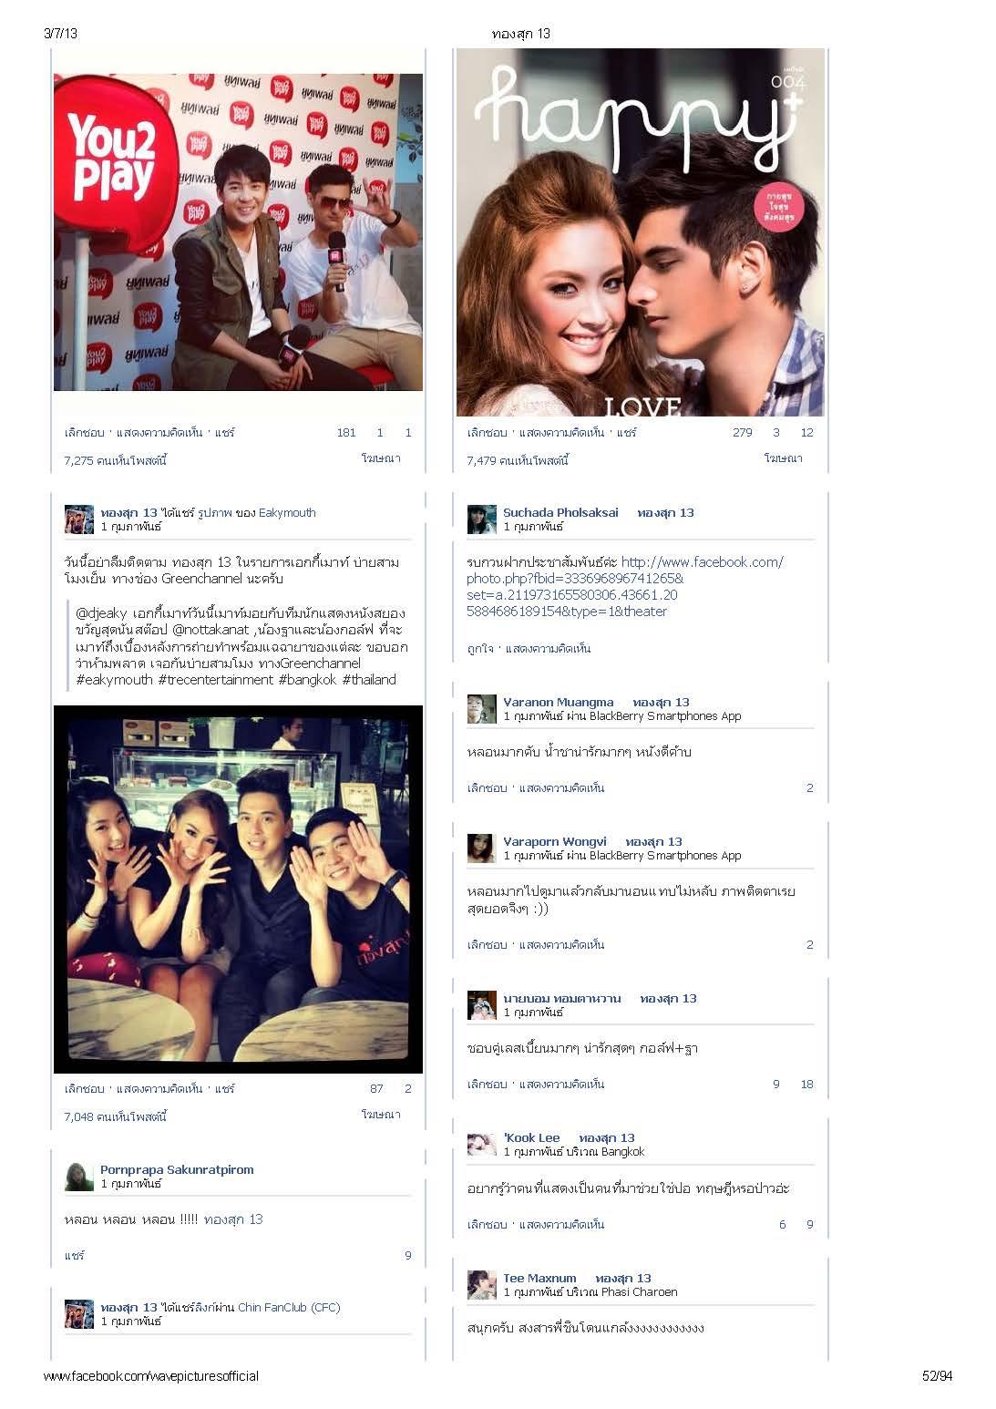Click เลิกชอบ on Varanon Muangma's post
Image resolution: width=996 pixels, height=1409 pixels.
click(x=487, y=788)
